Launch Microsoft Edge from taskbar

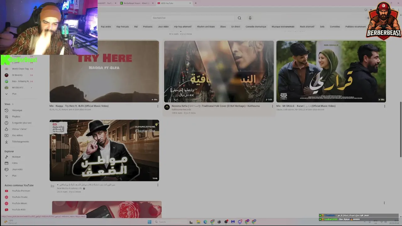[205, 222]
